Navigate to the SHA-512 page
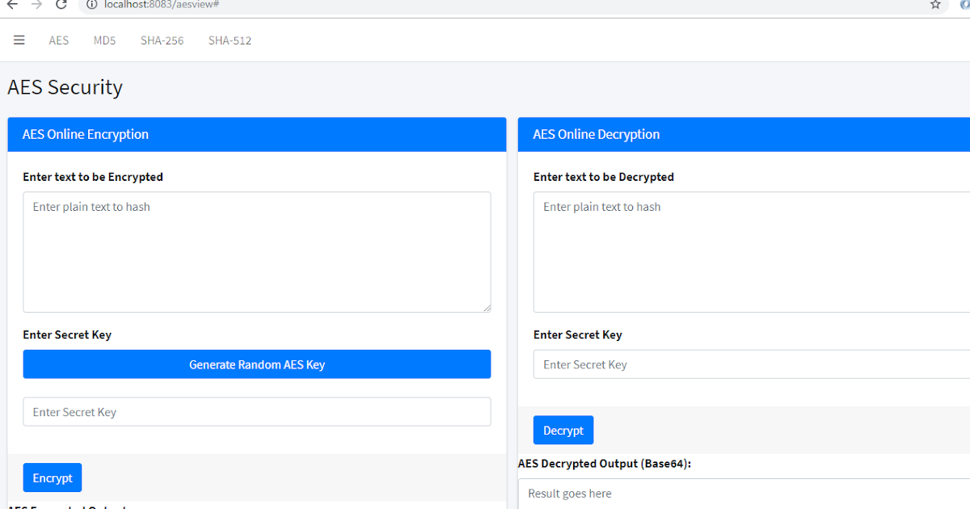 click(230, 40)
